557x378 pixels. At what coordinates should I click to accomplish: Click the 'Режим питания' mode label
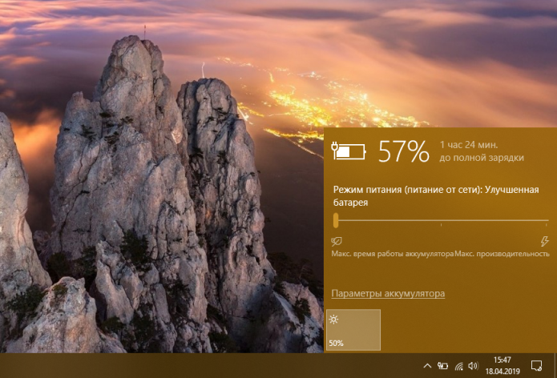(436, 196)
